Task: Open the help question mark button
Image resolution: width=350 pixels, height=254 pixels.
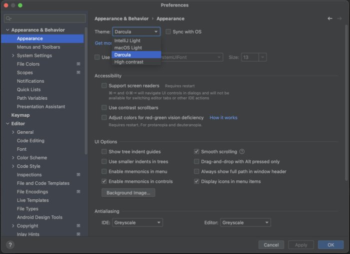Action: 10,245
